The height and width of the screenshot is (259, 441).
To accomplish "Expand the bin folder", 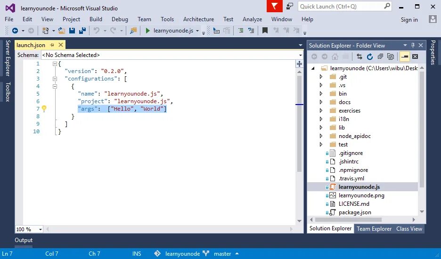I will [321, 94].
